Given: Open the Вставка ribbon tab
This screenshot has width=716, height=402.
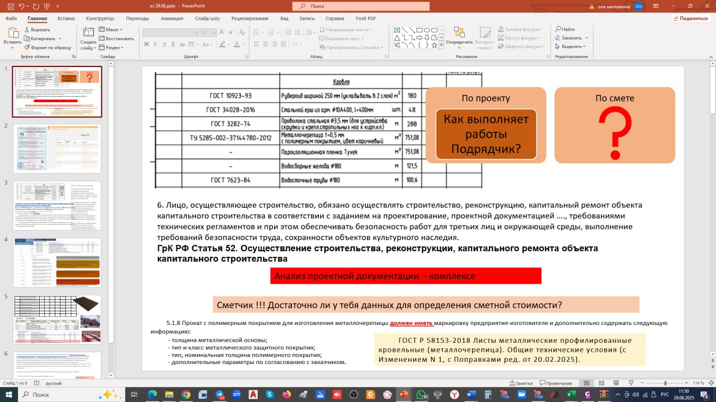Looking at the screenshot, I should pyautogui.click(x=66, y=18).
